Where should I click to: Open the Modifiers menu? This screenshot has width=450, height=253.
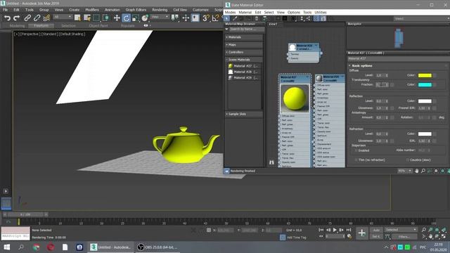click(92, 10)
